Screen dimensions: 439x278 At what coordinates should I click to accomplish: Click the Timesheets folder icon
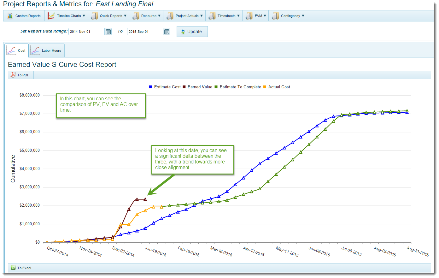coord(212,16)
